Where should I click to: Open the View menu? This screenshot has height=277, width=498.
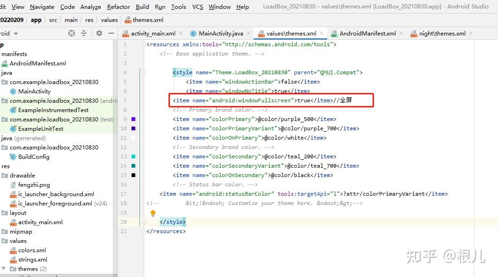coord(18,7)
